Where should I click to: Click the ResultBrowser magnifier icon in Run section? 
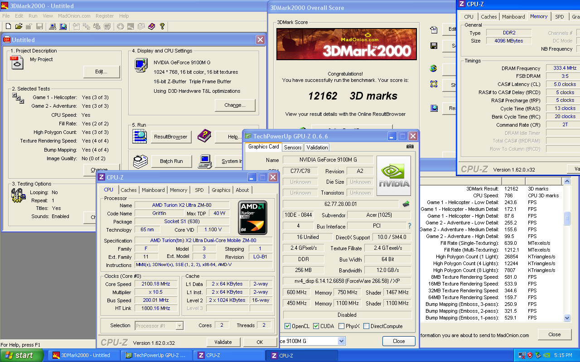140,136
